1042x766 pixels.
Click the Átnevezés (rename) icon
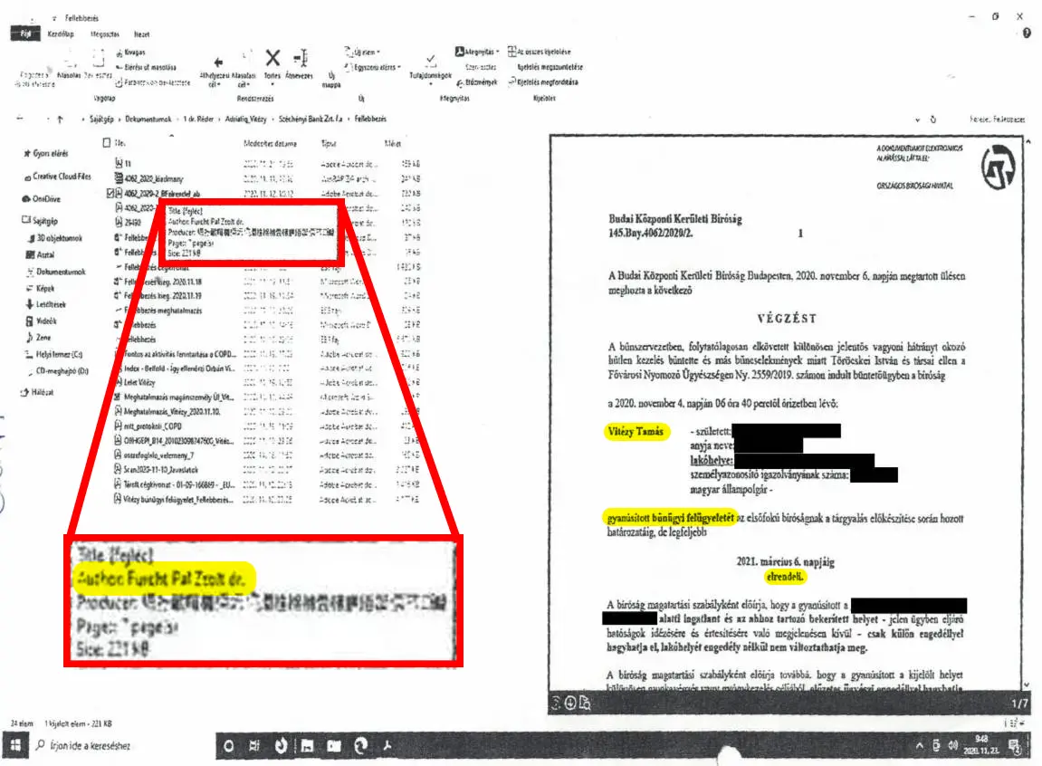coord(301,59)
